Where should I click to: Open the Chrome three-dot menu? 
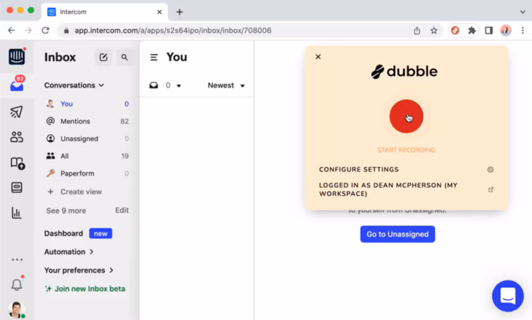click(x=522, y=31)
